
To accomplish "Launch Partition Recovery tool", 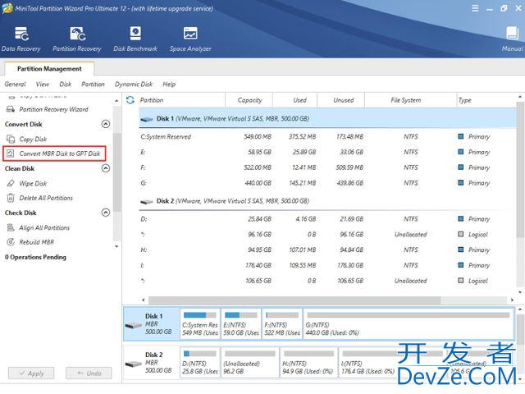I will click(x=77, y=39).
